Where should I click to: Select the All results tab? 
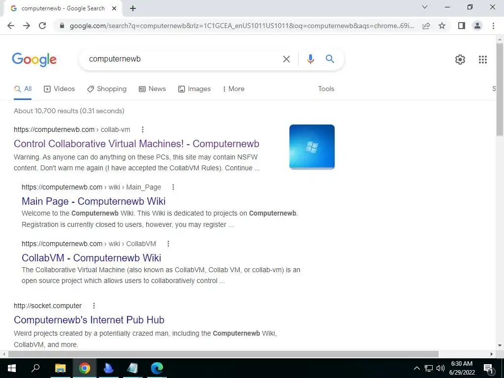[x=23, y=89]
